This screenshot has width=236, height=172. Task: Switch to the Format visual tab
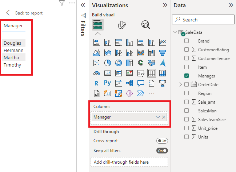coord(122,25)
